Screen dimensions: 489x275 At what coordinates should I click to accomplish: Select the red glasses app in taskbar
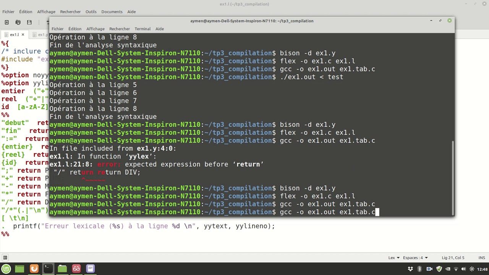(x=76, y=269)
